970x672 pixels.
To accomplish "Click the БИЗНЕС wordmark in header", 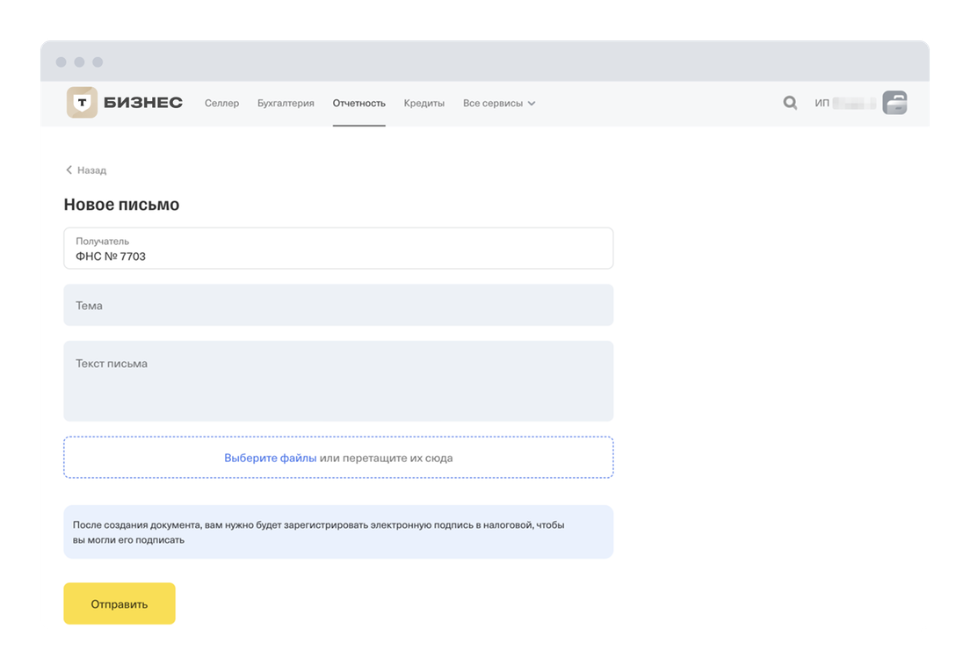I will point(142,103).
